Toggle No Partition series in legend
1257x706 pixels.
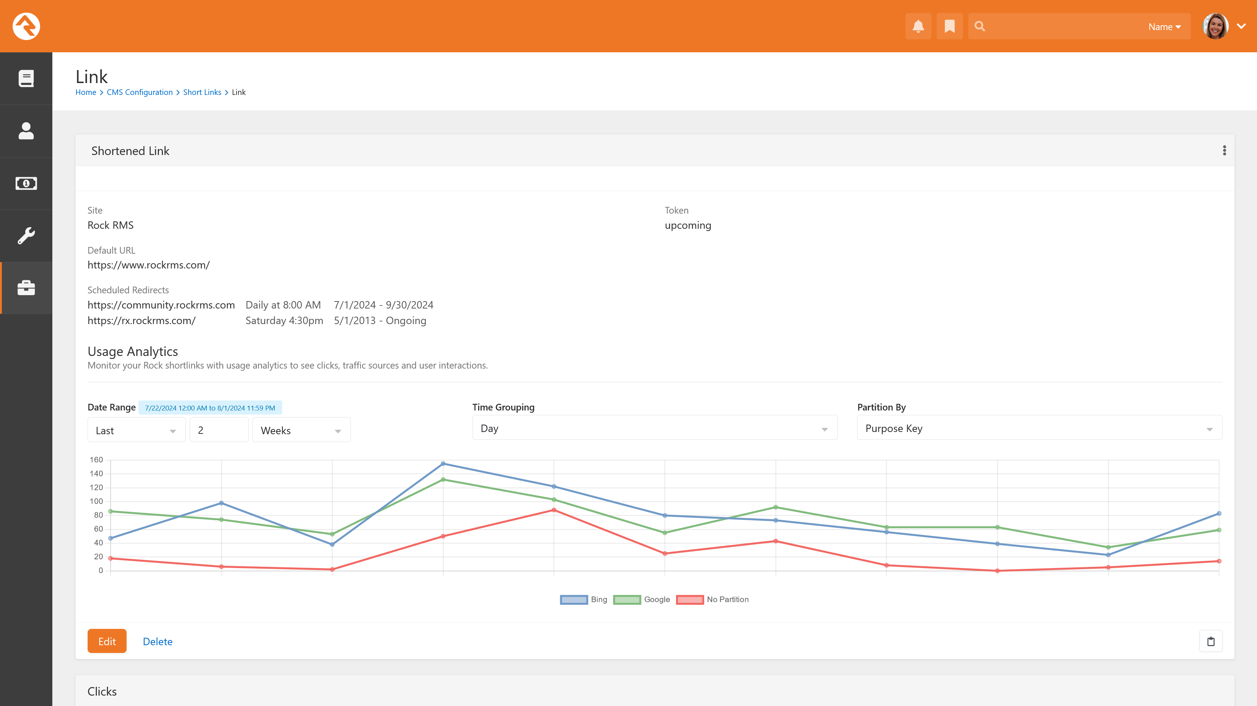pyautogui.click(x=712, y=599)
